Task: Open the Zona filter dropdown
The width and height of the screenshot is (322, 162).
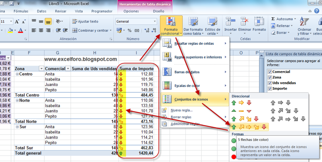Action: pyautogui.click(x=41, y=69)
